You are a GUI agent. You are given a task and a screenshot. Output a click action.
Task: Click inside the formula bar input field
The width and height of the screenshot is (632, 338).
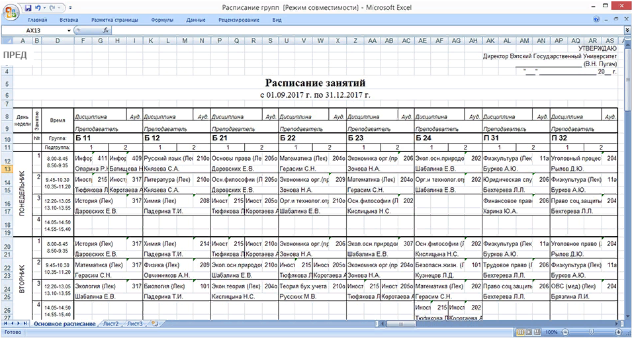coord(364,30)
